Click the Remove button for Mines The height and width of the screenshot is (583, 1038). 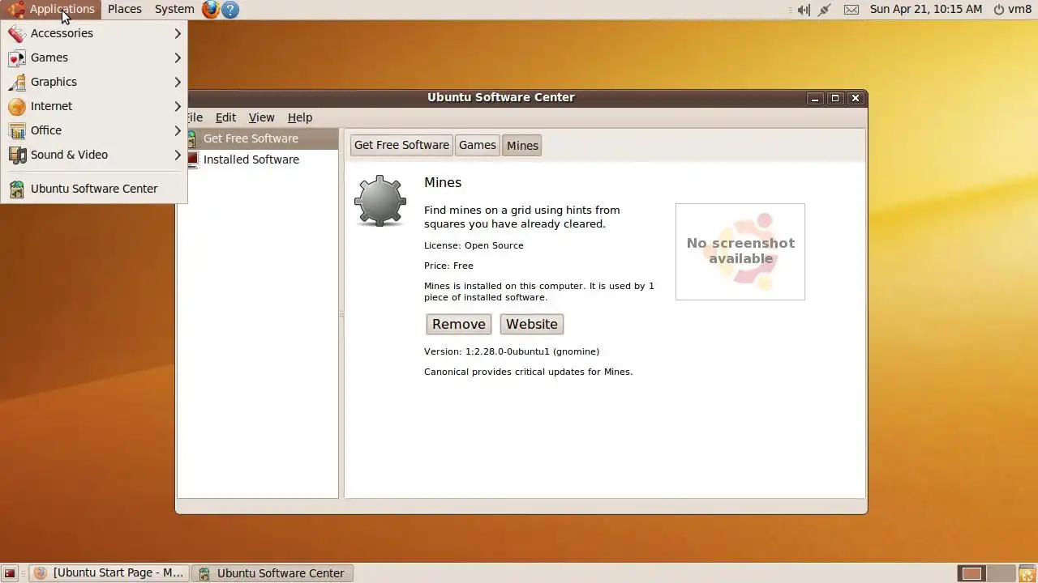coord(459,324)
